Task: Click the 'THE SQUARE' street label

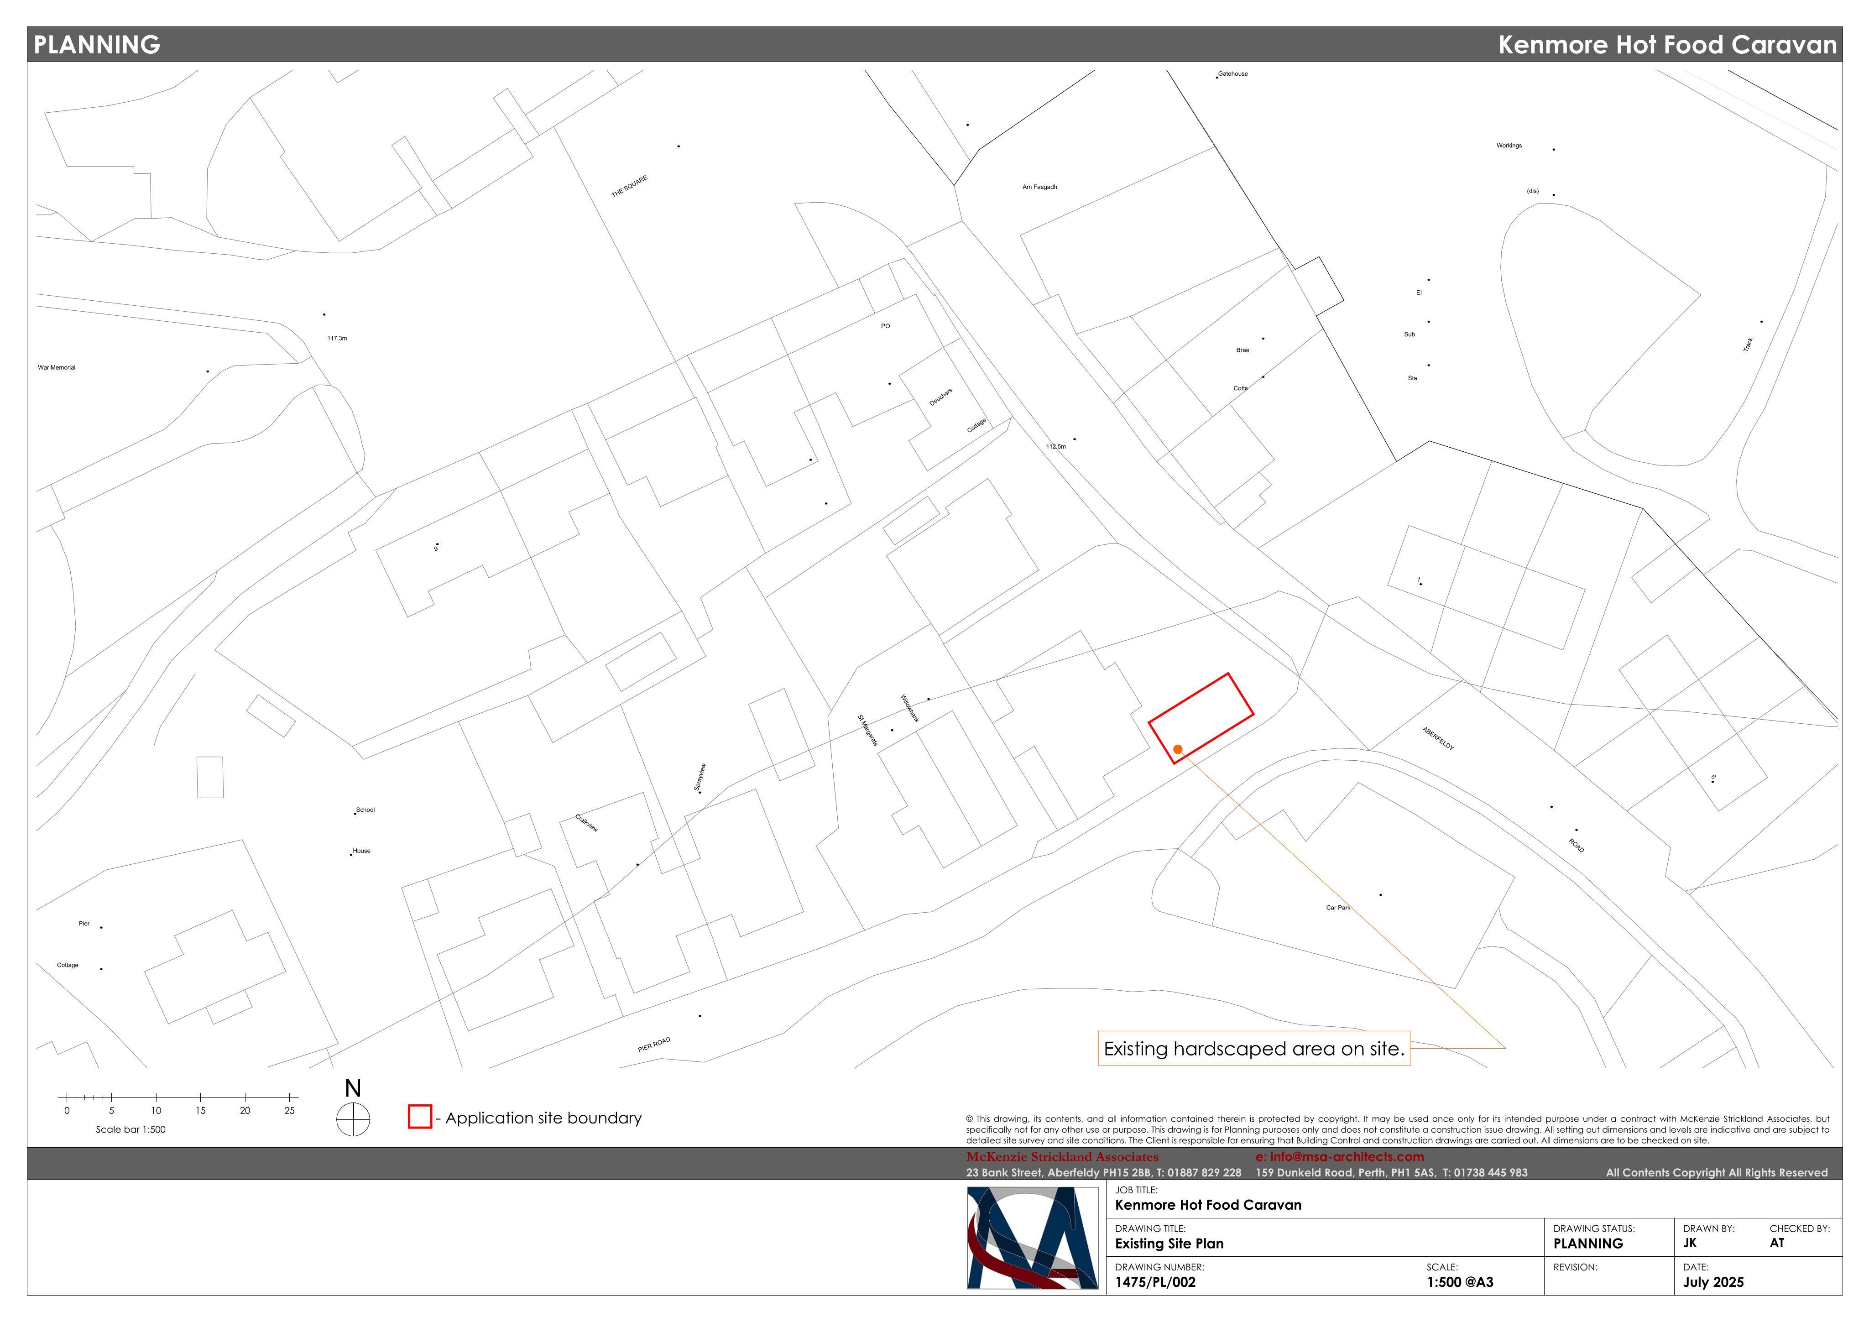Action: (629, 187)
